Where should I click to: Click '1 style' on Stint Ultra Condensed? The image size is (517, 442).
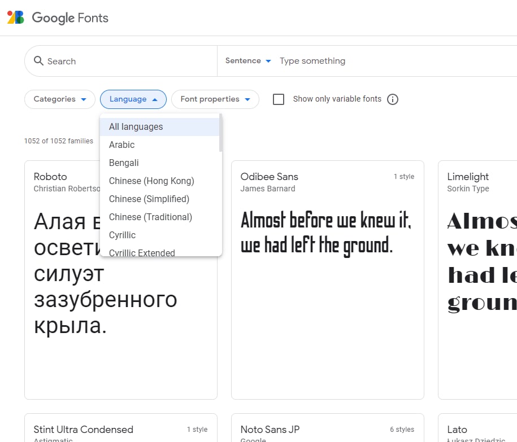pos(197,430)
